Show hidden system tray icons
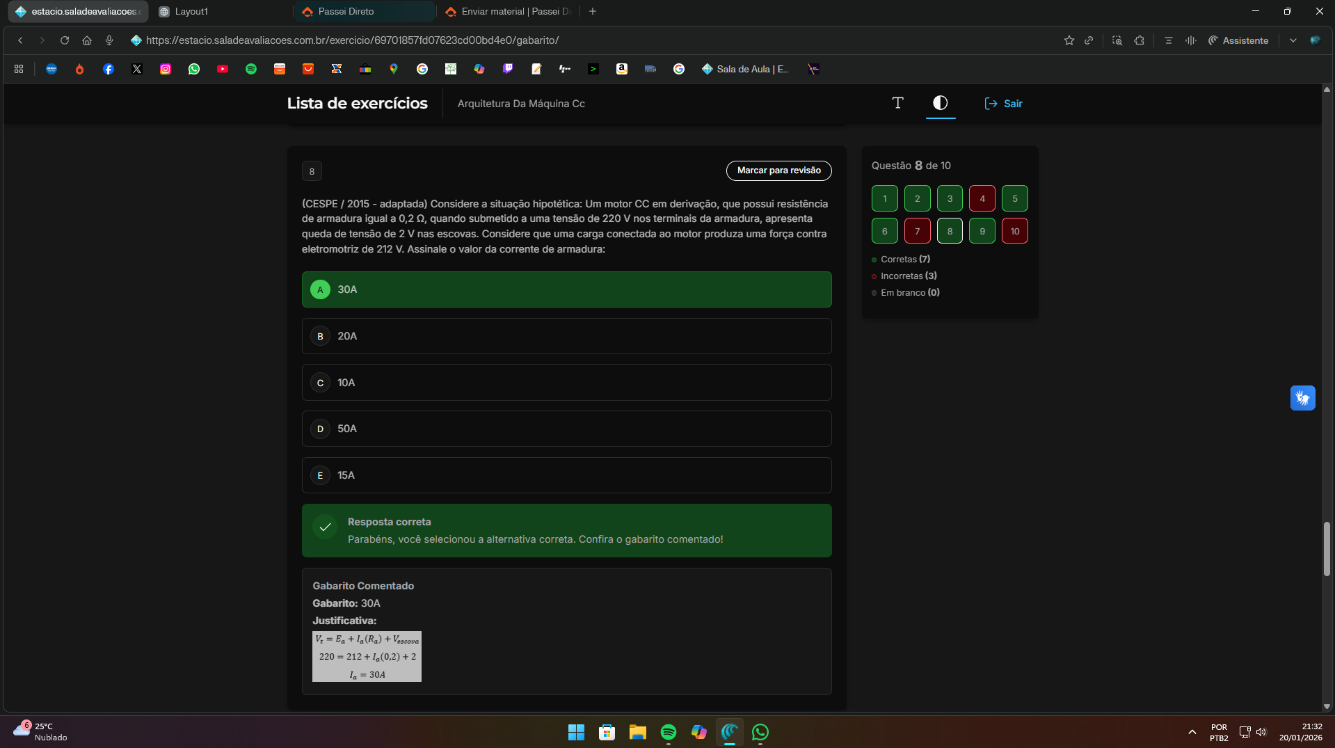Viewport: 1335px width, 748px height. tap(1192, 732)
